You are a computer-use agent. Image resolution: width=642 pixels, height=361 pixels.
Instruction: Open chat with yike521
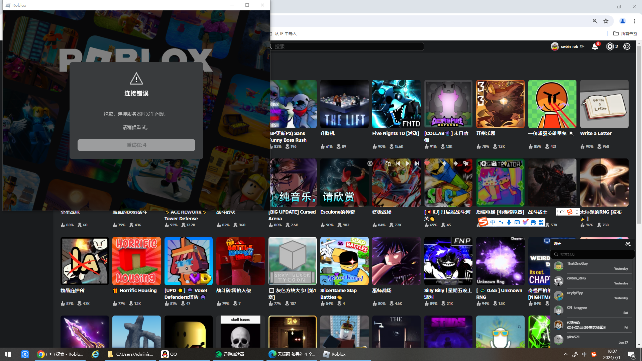[x=592, y=340]
